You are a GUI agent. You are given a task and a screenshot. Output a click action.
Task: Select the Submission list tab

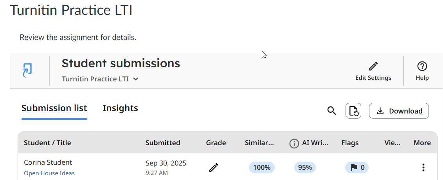[54, 108]
